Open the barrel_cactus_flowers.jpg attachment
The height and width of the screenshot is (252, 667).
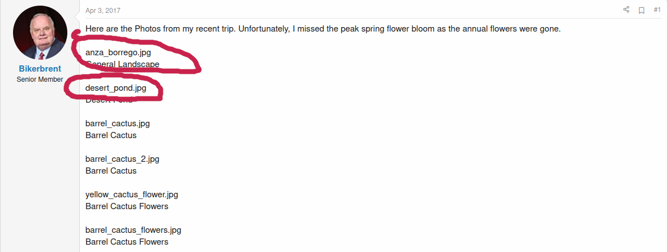133,230
